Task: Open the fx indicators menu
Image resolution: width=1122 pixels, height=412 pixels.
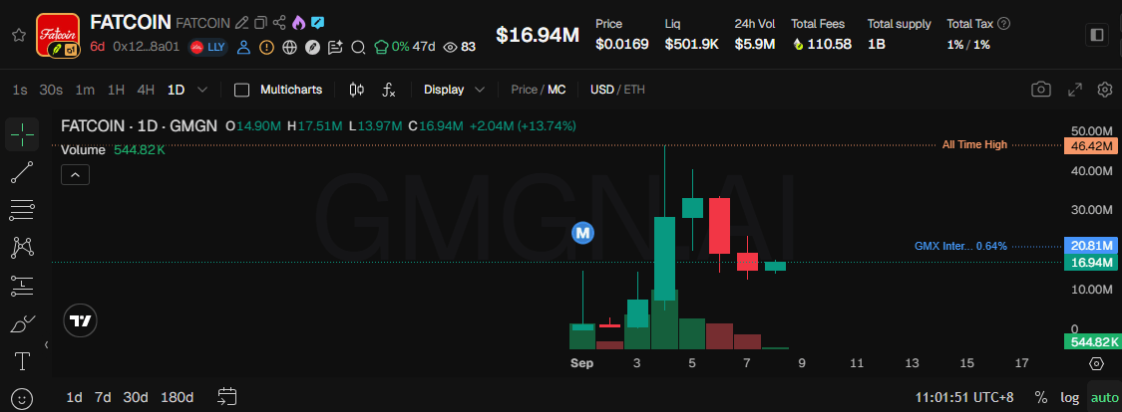Action: (389, 90)
